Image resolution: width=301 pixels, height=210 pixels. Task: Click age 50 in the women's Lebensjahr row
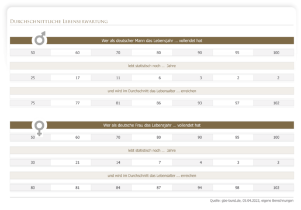pyautogui.click(x=33, y=137)
